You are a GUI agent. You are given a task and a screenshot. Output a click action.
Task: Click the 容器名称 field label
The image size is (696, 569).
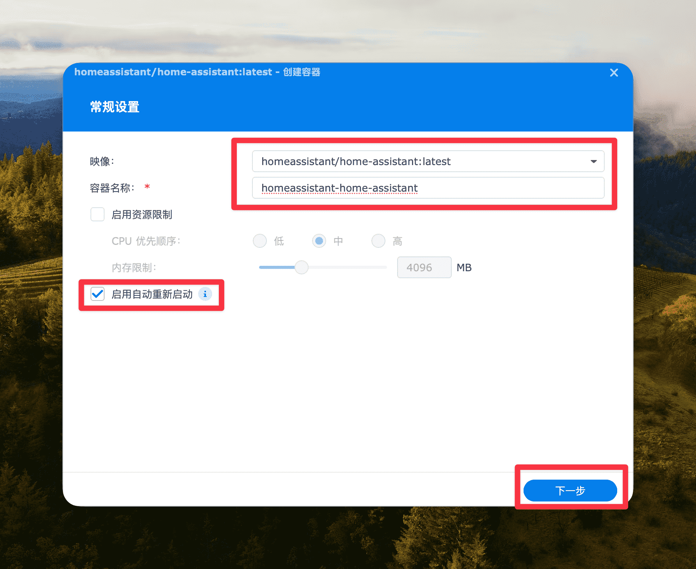[x=112, y=188]
